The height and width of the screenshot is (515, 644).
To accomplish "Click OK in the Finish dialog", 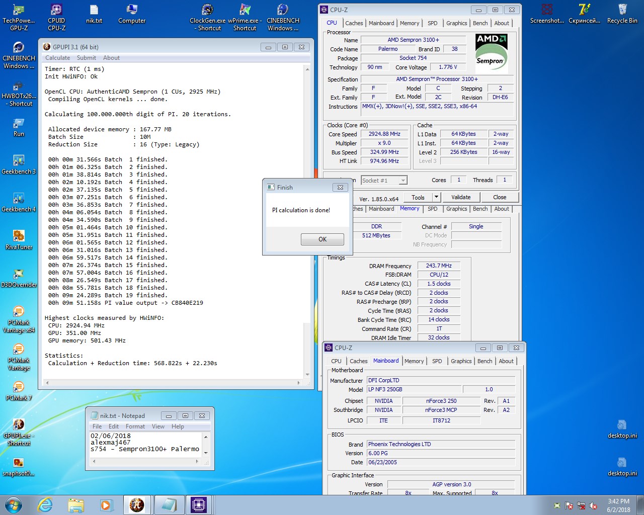I will tap(323, 239).
